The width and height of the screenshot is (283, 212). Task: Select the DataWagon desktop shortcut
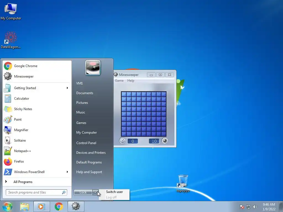[11, 40]
